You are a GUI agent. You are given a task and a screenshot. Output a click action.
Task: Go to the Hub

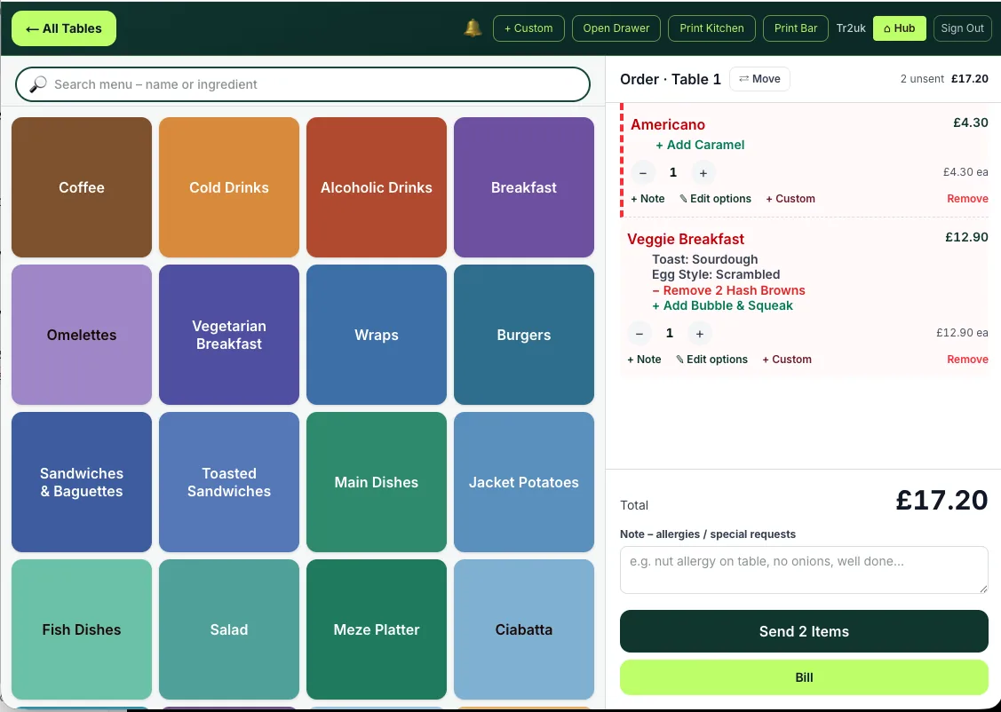coord(900,28)
